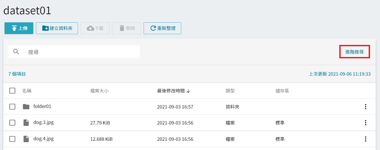Sort by 檔案大小 column header
The image size is (380, 150).
[99, 91]
